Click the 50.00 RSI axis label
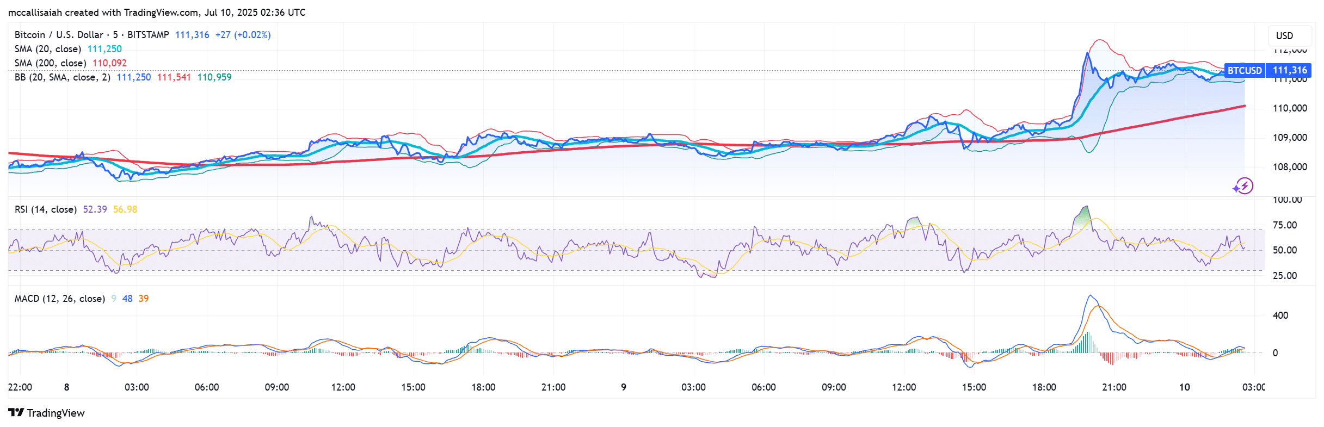 1285,250
